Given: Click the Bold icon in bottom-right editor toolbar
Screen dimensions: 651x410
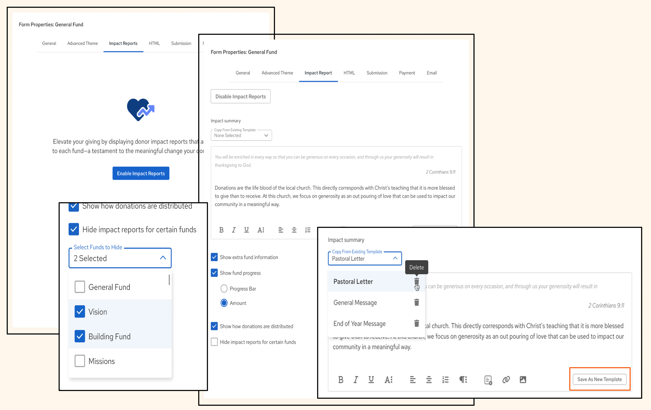Looking at the screenshot, I should click(341, 379).
